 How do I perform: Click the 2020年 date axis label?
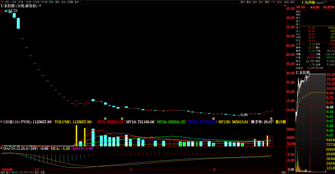coord(7,170)
